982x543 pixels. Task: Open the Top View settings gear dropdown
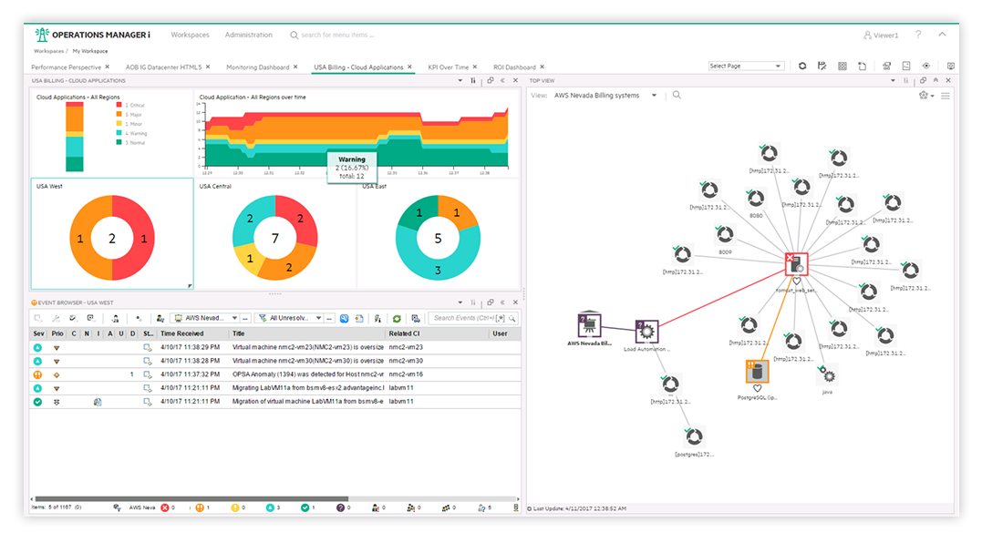(925, 96)
